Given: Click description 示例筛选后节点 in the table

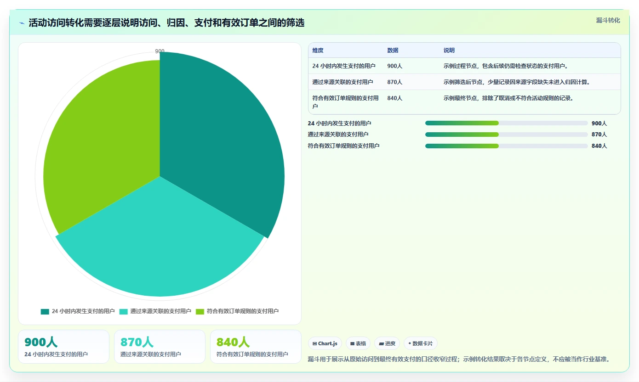Looking at the screenshot, I should click(x=517, y=82).
